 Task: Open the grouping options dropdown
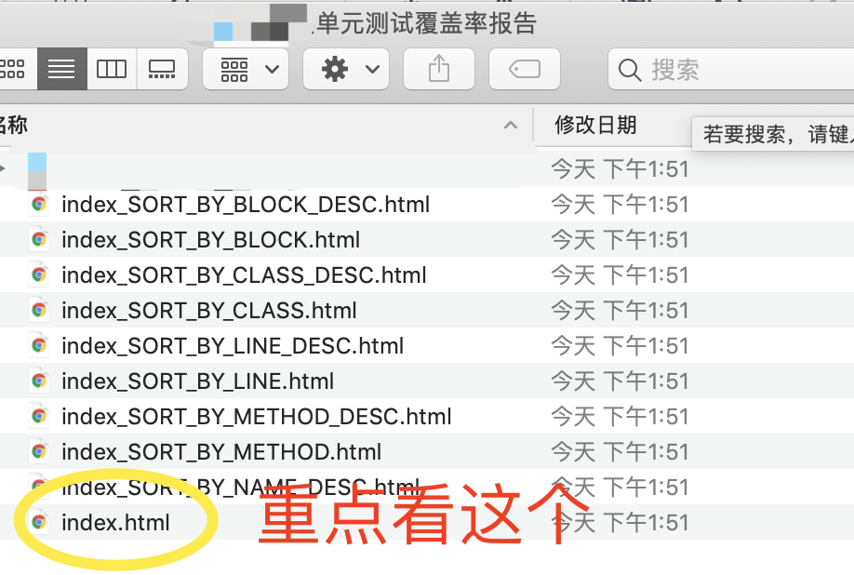(x=245, y=68)
